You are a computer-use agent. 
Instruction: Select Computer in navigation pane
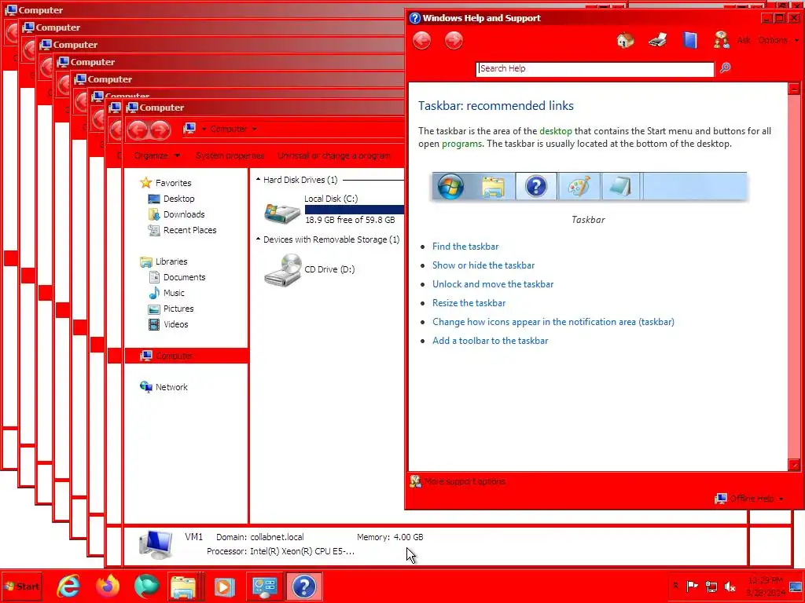[186, 356]
